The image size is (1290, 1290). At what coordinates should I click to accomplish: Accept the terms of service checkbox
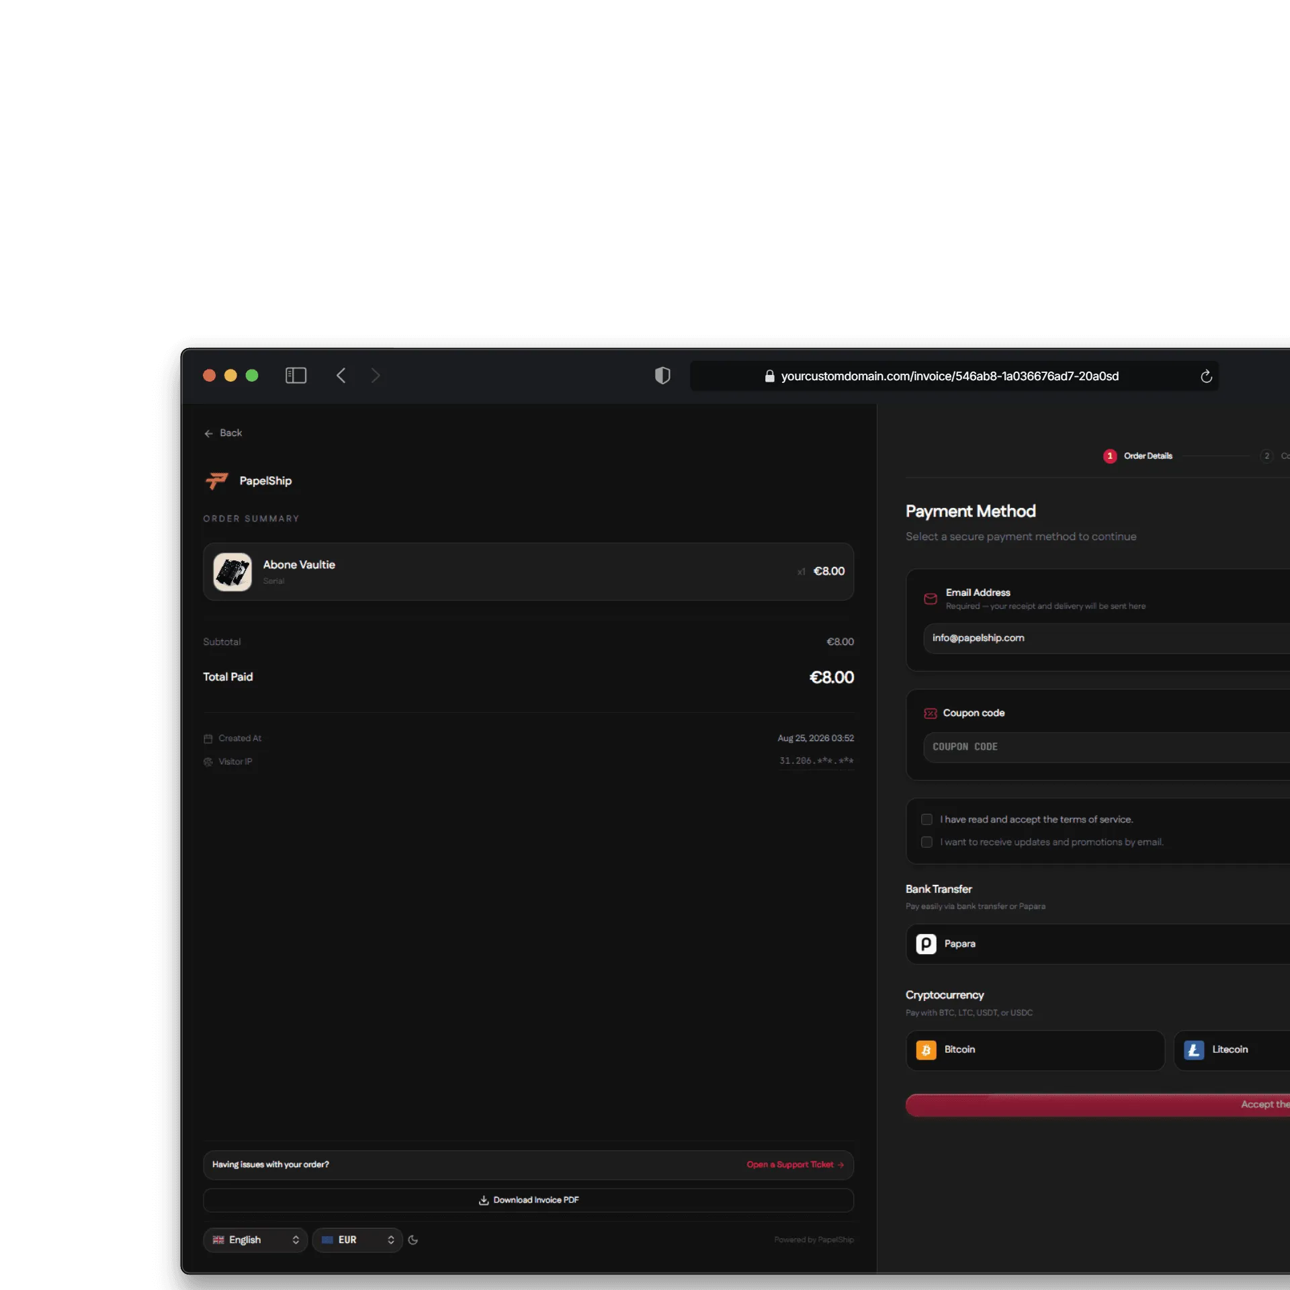927,819
